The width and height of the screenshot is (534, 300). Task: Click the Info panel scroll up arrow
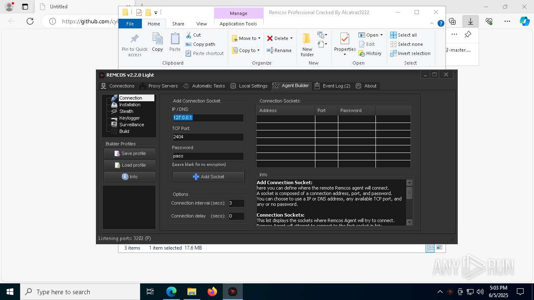pyautogui.click(x=409, y=183)
